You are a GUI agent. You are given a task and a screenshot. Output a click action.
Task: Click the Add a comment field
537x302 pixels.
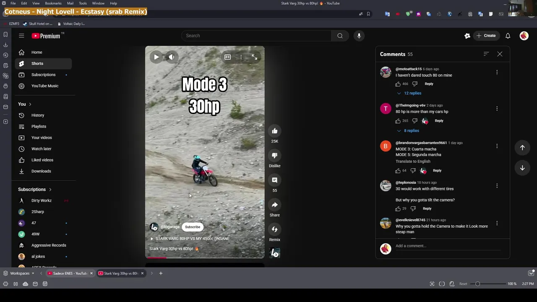[x=448, y=246]
